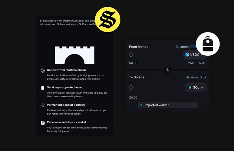Click the 'Permanent deposit address' heading
Image resolution: width=234 pixels, height=151 pixels.
[66, 105]
